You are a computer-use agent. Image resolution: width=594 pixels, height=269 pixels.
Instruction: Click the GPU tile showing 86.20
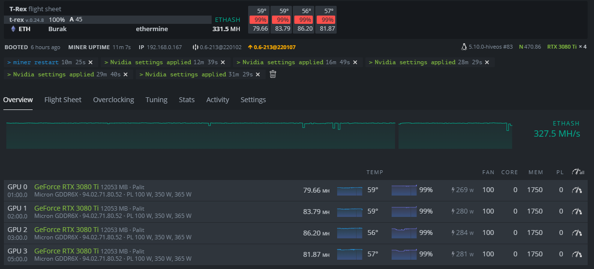[303, 19]
